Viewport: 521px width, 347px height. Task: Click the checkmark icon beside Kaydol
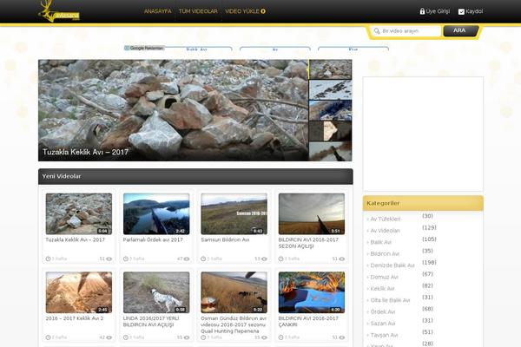(x=461, y=12)
